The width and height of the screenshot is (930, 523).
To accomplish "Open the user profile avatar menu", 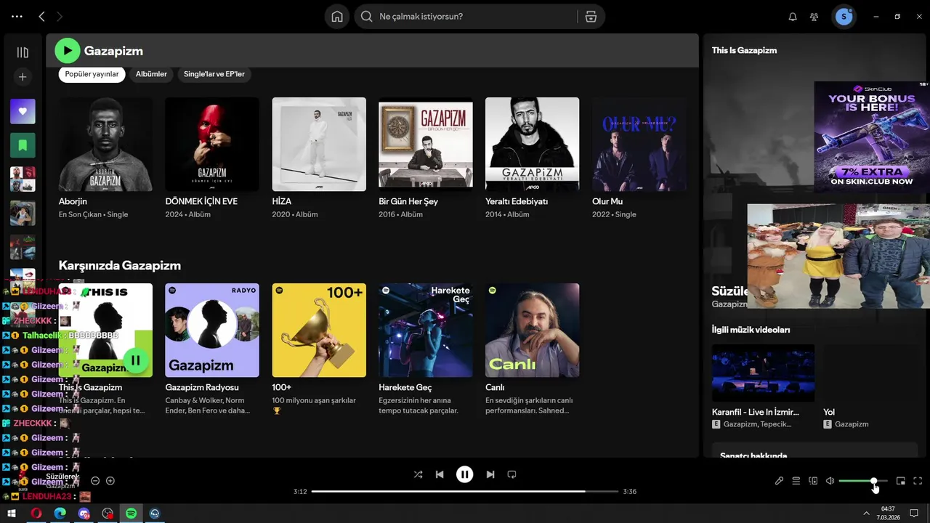I will pos(844,17).
